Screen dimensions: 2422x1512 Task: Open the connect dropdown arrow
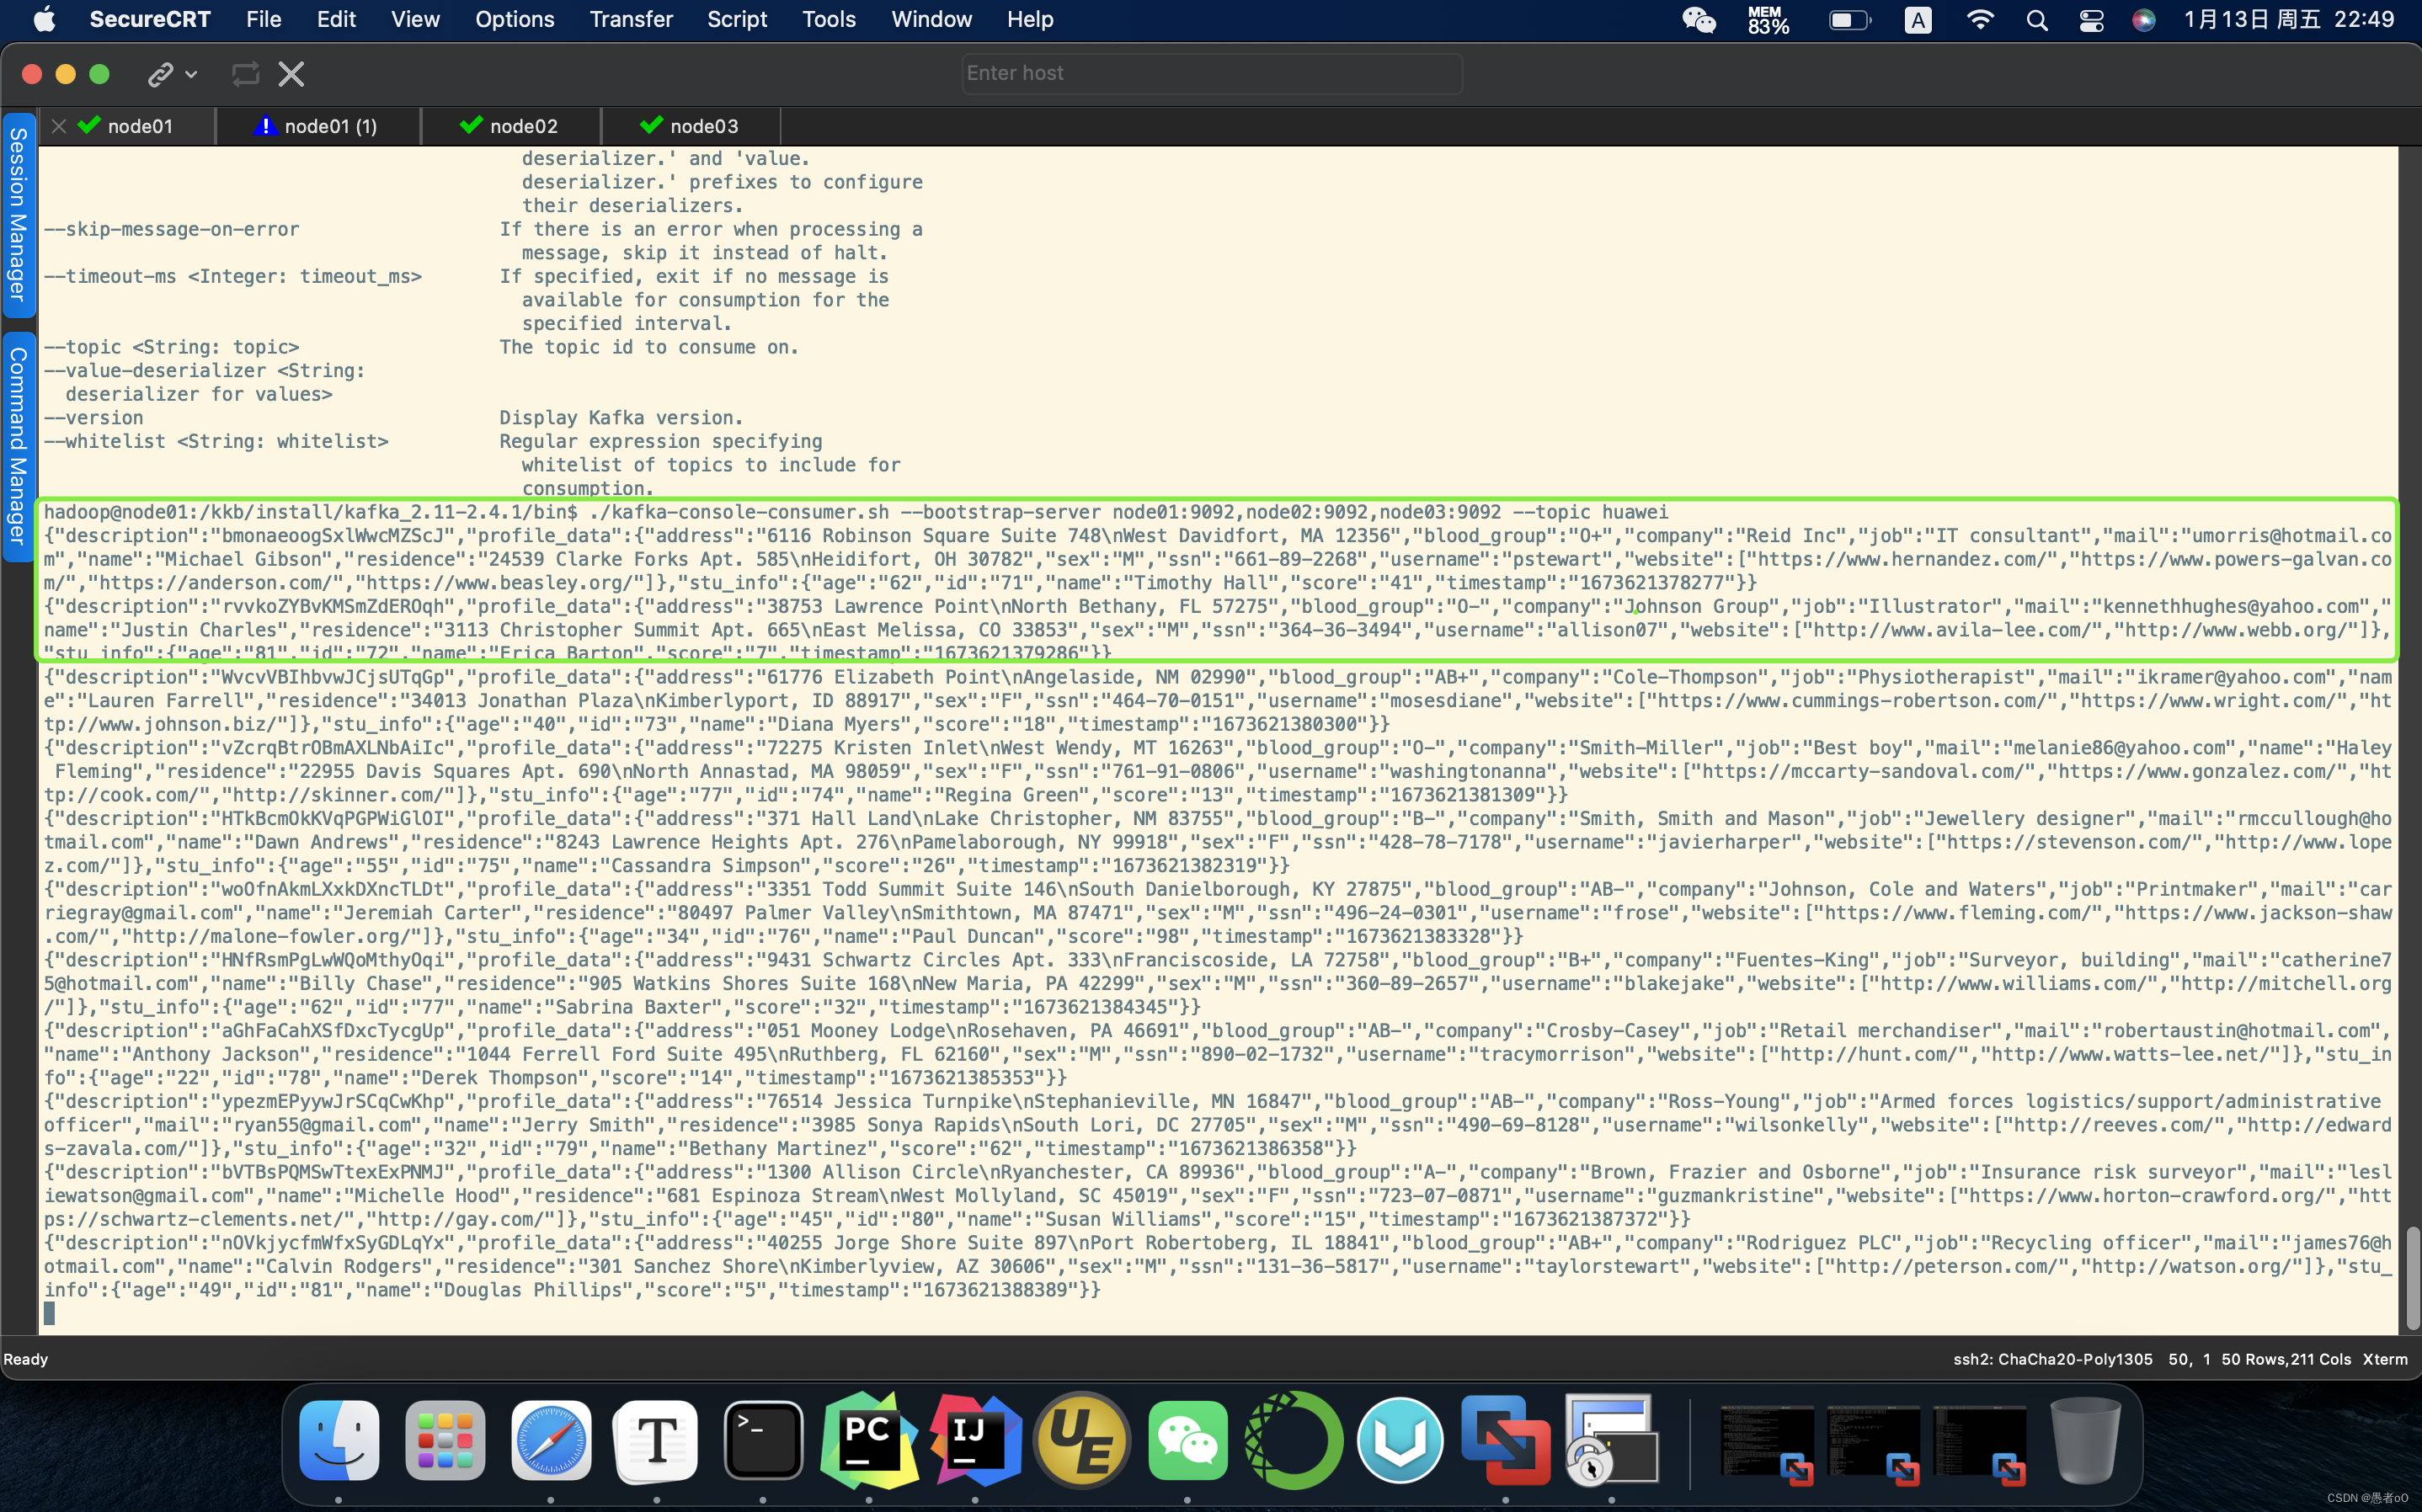coord(191,74)
